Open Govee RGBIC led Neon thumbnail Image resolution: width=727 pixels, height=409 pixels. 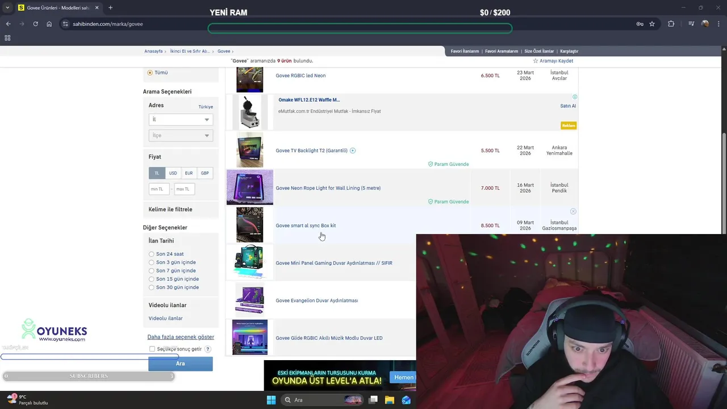pos(250,80)
